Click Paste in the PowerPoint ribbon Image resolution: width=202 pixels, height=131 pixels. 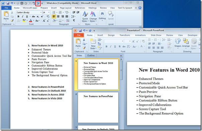tap(78, 43)
